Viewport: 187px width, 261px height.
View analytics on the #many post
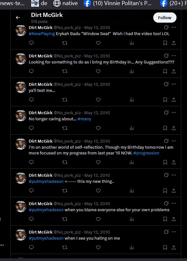(x=132, y=128)
